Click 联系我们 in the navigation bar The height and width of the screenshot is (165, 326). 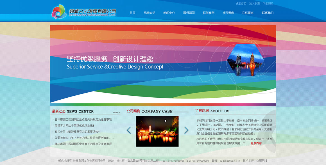(x=268, y=13)
